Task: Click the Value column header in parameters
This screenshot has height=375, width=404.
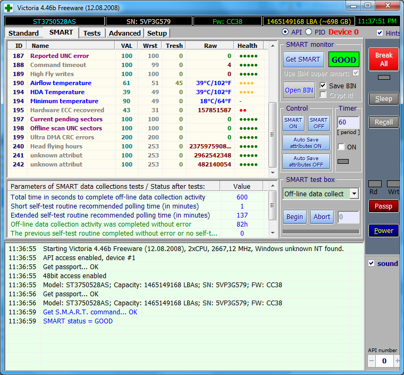Action: [x=241, y=186]
